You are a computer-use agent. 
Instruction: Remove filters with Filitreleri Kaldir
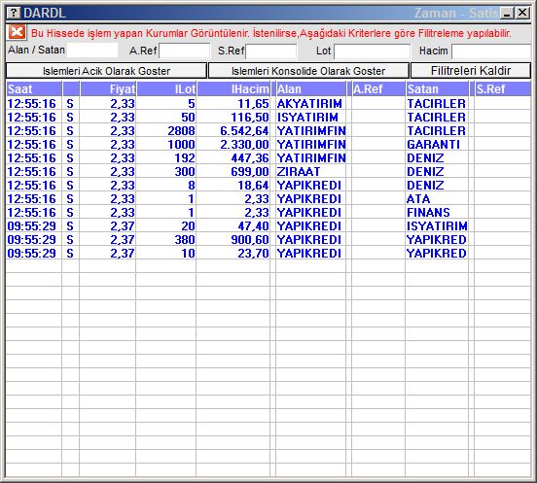point(471,71)
